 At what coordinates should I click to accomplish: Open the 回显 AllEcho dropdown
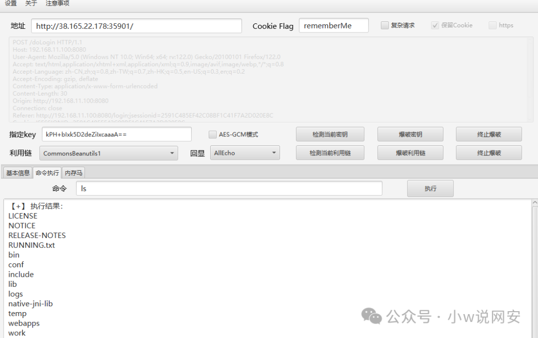point(245,153)
